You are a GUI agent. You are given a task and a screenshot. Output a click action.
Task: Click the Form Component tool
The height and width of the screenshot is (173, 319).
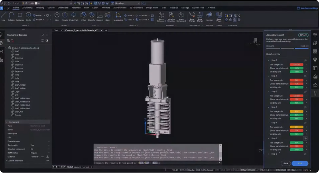pos(161,17)
